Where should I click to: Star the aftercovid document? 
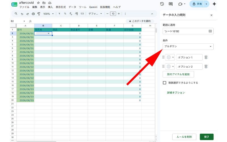point(38,3)
